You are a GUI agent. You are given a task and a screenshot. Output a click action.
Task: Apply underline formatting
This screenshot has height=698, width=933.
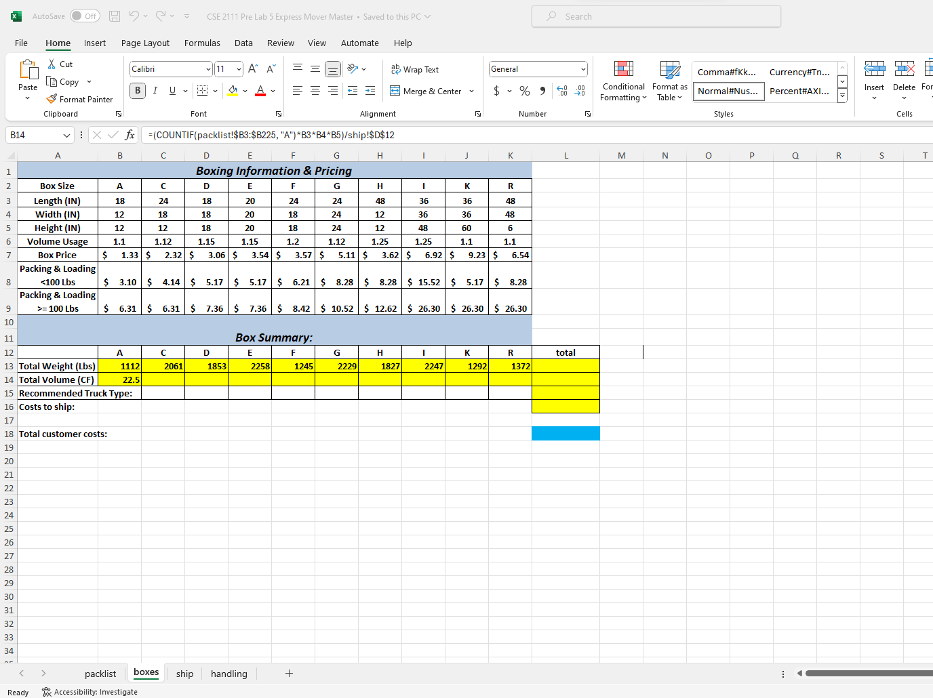[172, 91]
